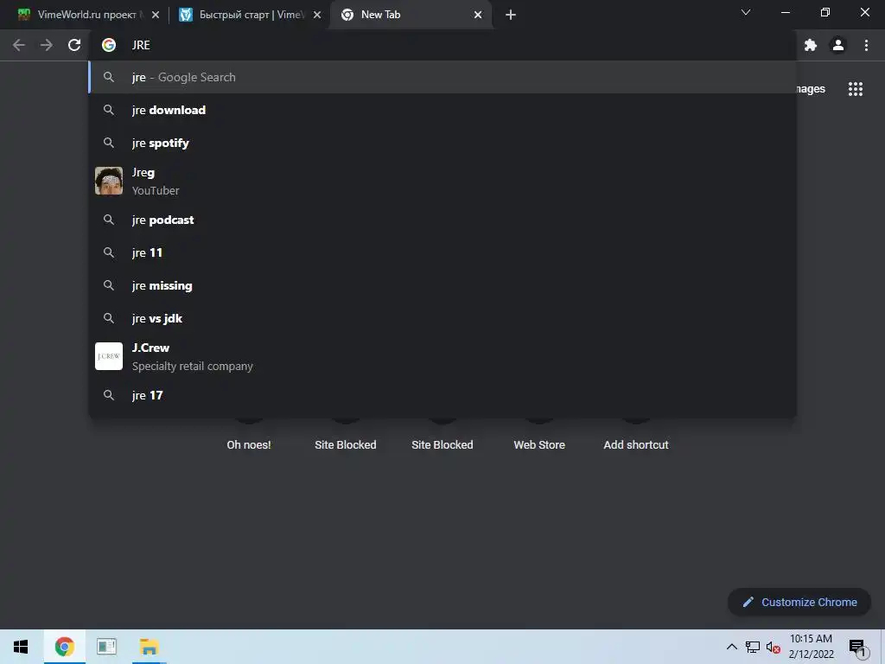885x664 pixels.
Task: Click the Google icon in address bar
Action: click(x=109, y=45)
